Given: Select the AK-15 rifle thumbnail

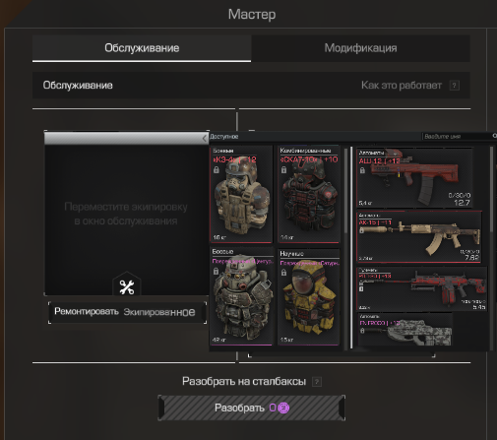Looking at the screenshot, I should coord(419,237).
